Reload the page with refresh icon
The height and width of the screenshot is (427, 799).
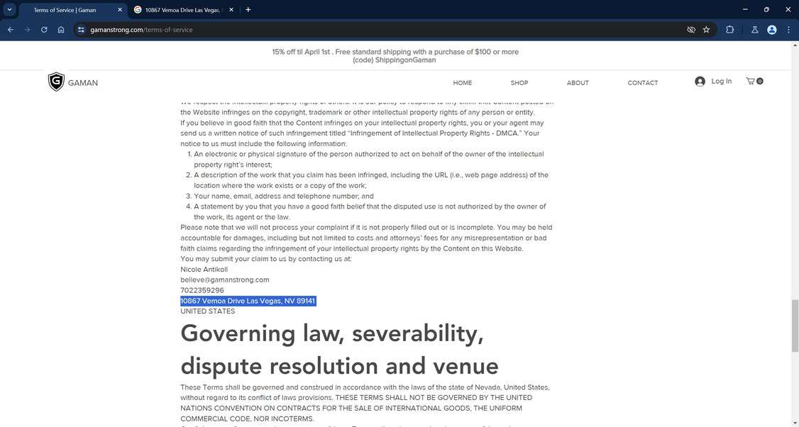(x=44, y=30)
